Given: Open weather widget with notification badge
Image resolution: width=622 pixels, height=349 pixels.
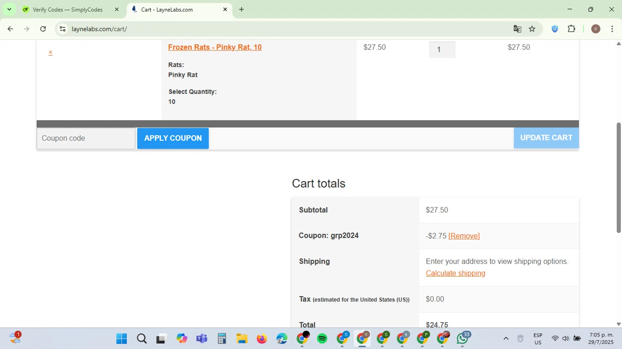Looking at the screenshot, I should [15, 338].
